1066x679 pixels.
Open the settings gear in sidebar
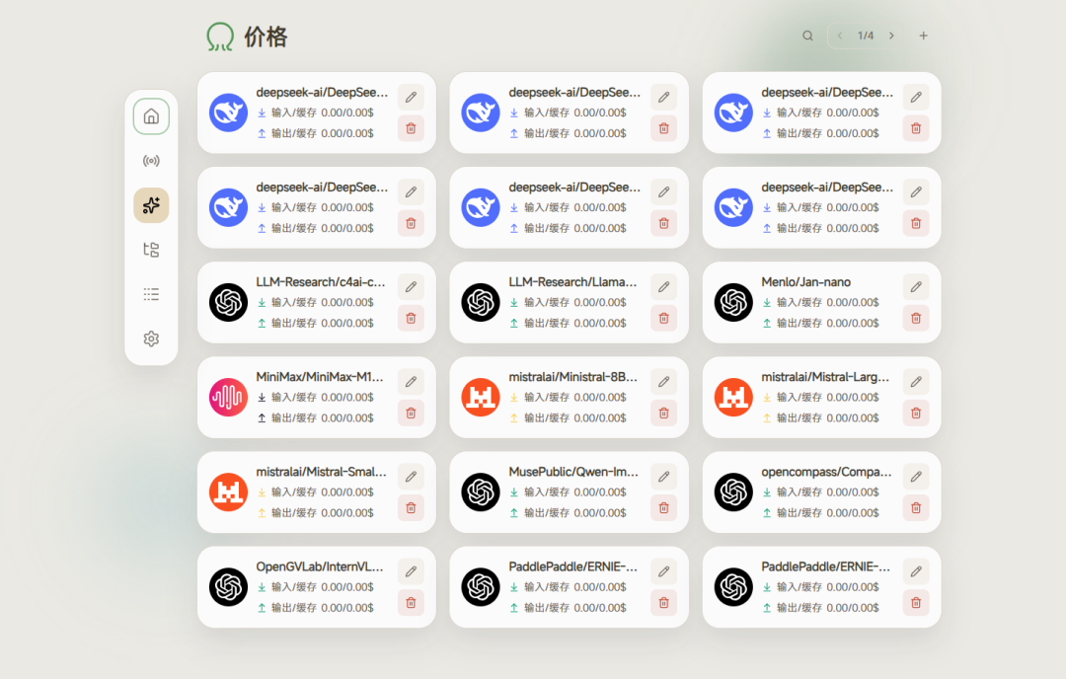[151, 339]
